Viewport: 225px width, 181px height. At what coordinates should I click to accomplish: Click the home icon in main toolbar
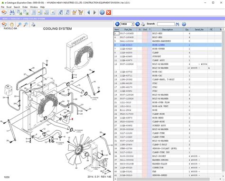pyautogui.click(x=4, y=12)
